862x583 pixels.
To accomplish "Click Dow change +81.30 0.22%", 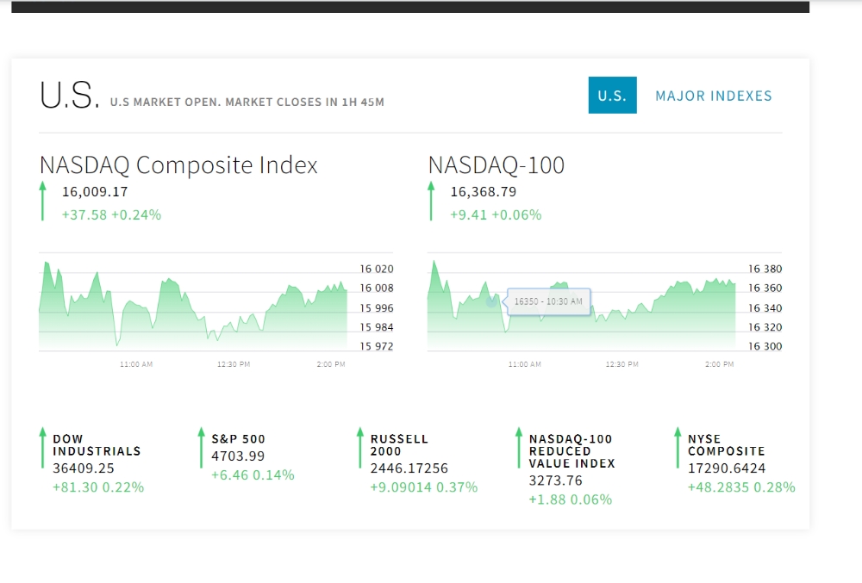I will [98, 487].
